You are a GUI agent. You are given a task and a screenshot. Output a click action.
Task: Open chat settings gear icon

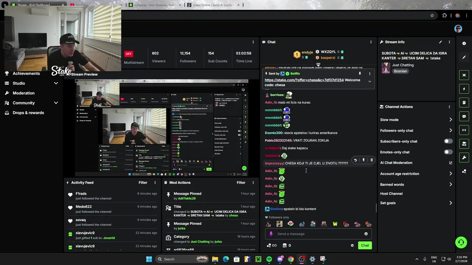point(352,245)
